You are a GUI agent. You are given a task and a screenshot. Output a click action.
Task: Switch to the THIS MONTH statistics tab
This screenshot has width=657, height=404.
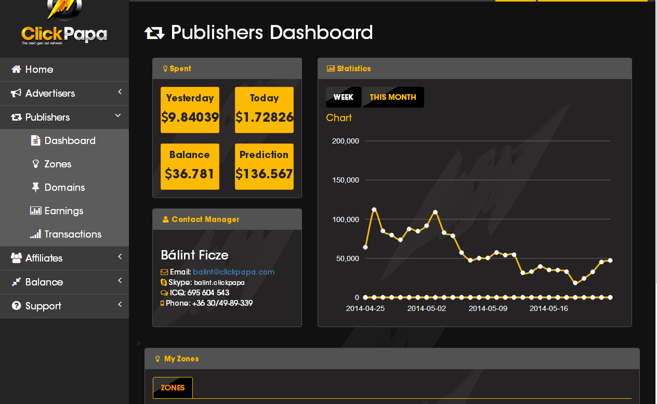click(393, 97)
